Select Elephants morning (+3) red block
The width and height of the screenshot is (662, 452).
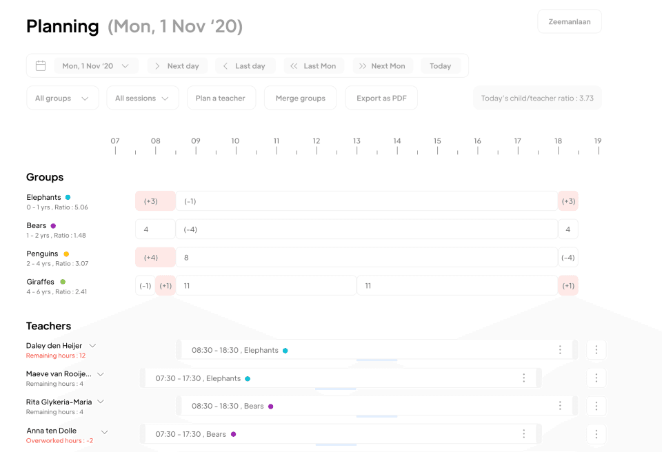click(x=155, y=201)
